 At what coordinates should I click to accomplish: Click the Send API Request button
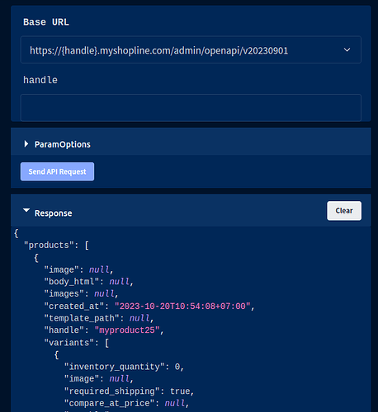[x=57, y=171]
